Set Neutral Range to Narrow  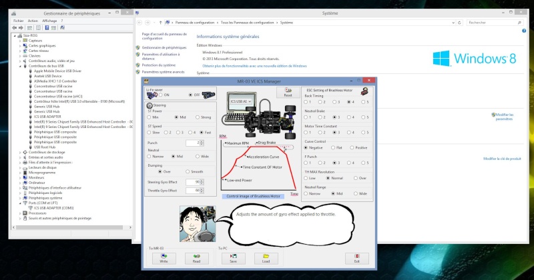[x=306, y=193]
